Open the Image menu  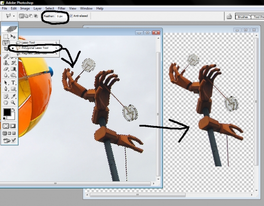pos(25,8)
